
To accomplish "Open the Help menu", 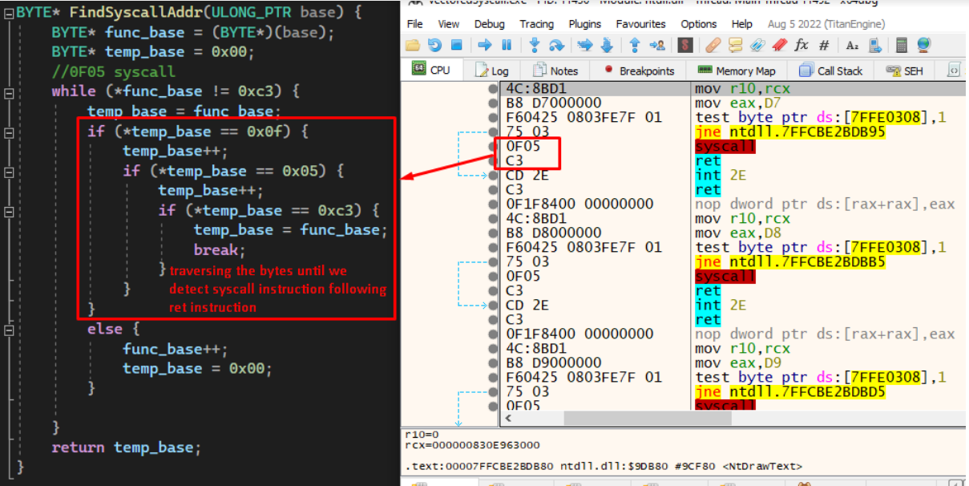I will click(x=742, y=24).
